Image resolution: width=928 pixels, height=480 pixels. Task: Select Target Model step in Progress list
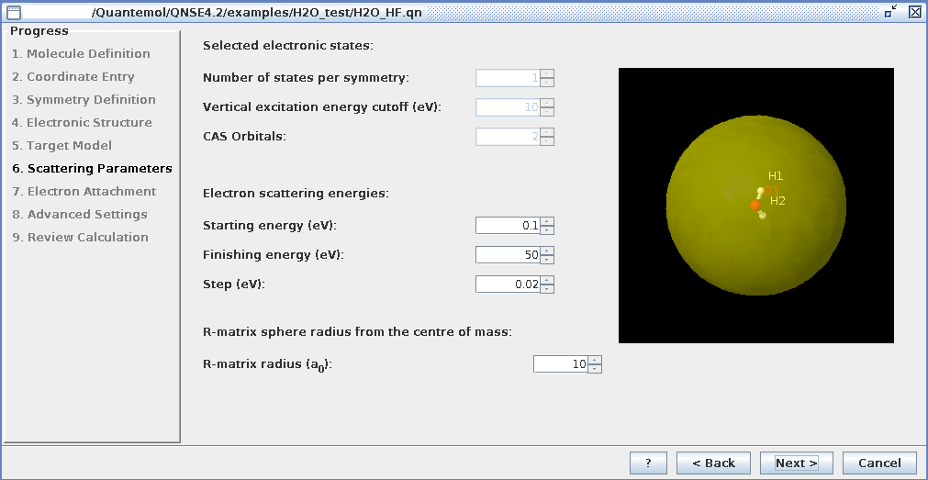(x=61, y=146)
